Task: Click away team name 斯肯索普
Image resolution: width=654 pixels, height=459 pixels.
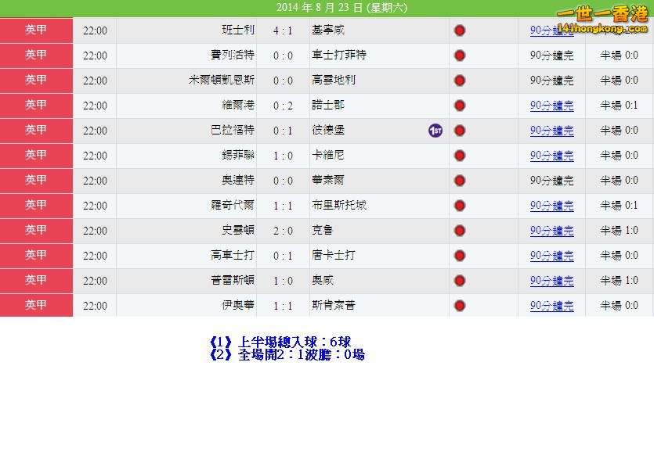Action: [x=334, y=305]
